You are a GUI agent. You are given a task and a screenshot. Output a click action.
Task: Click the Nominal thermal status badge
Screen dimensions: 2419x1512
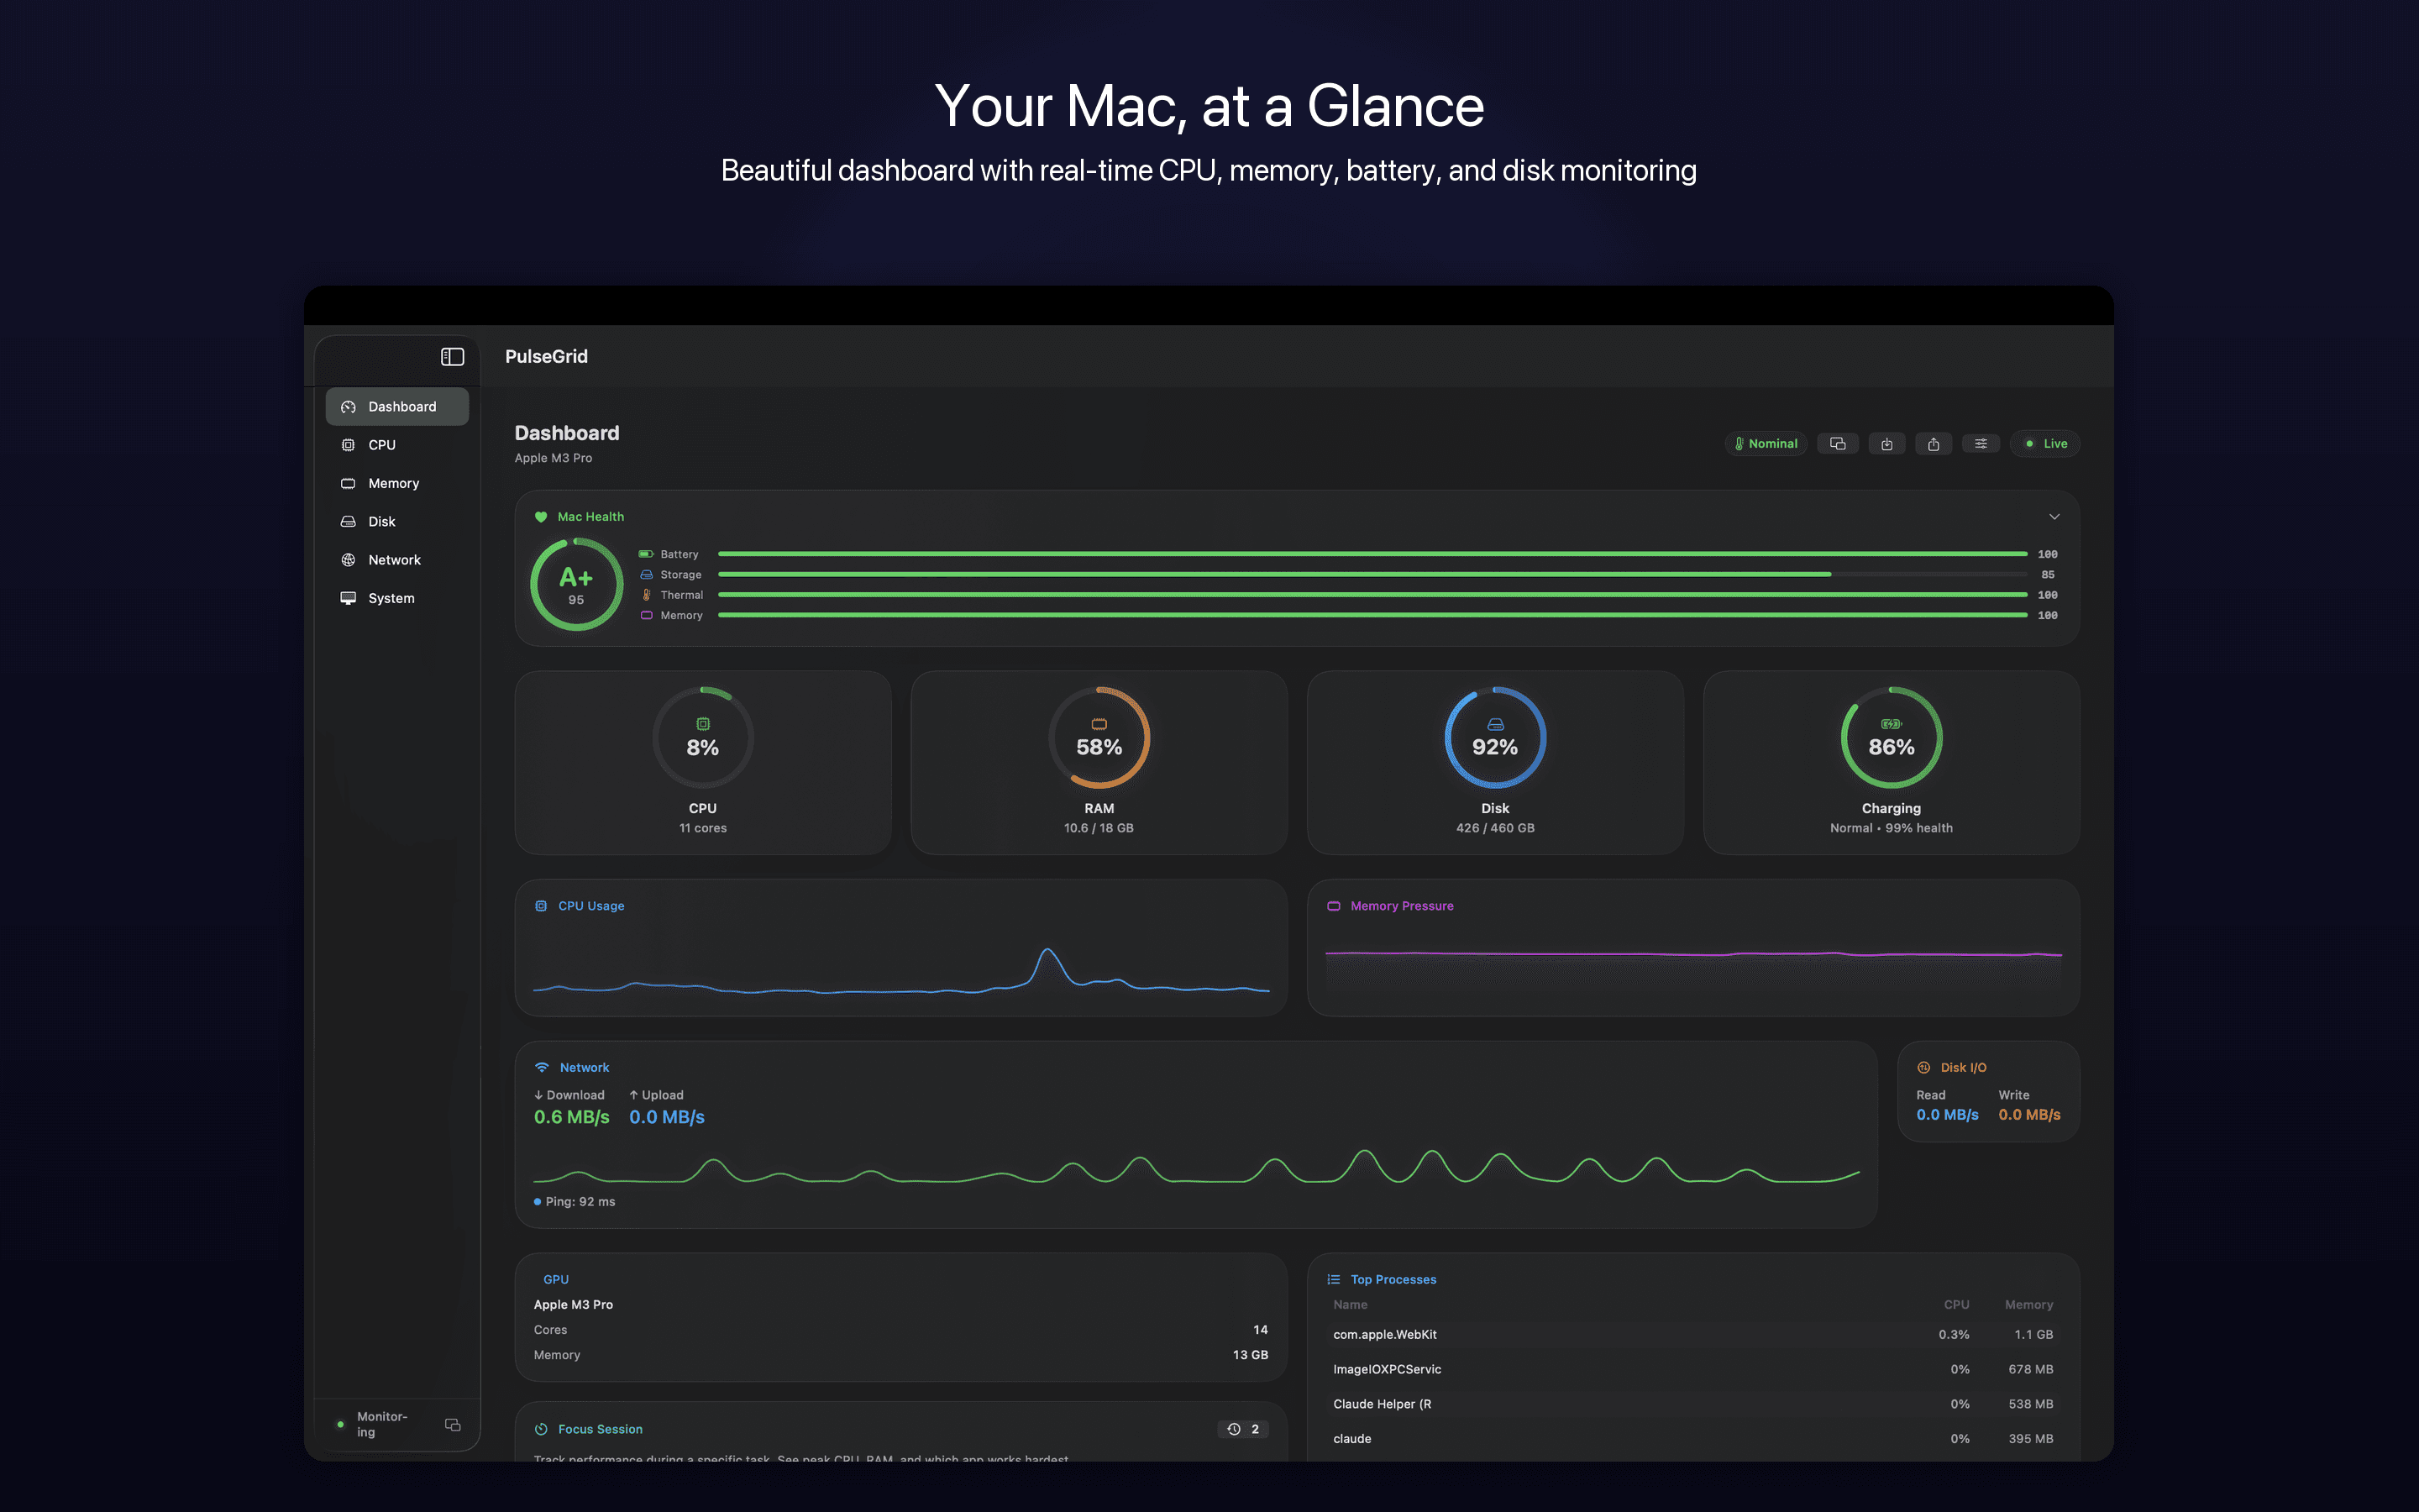click(1766, 444)
